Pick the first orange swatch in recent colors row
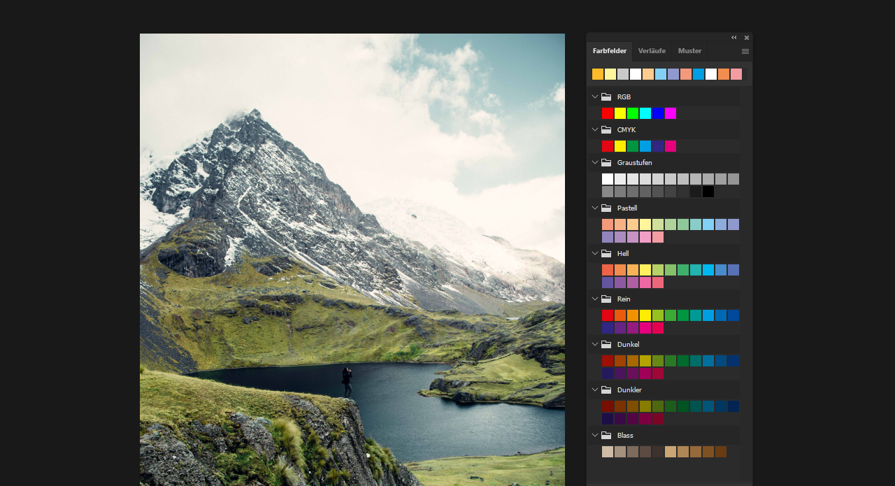The width and height of the screenshot is (895, 486). [x=598, y=74]
